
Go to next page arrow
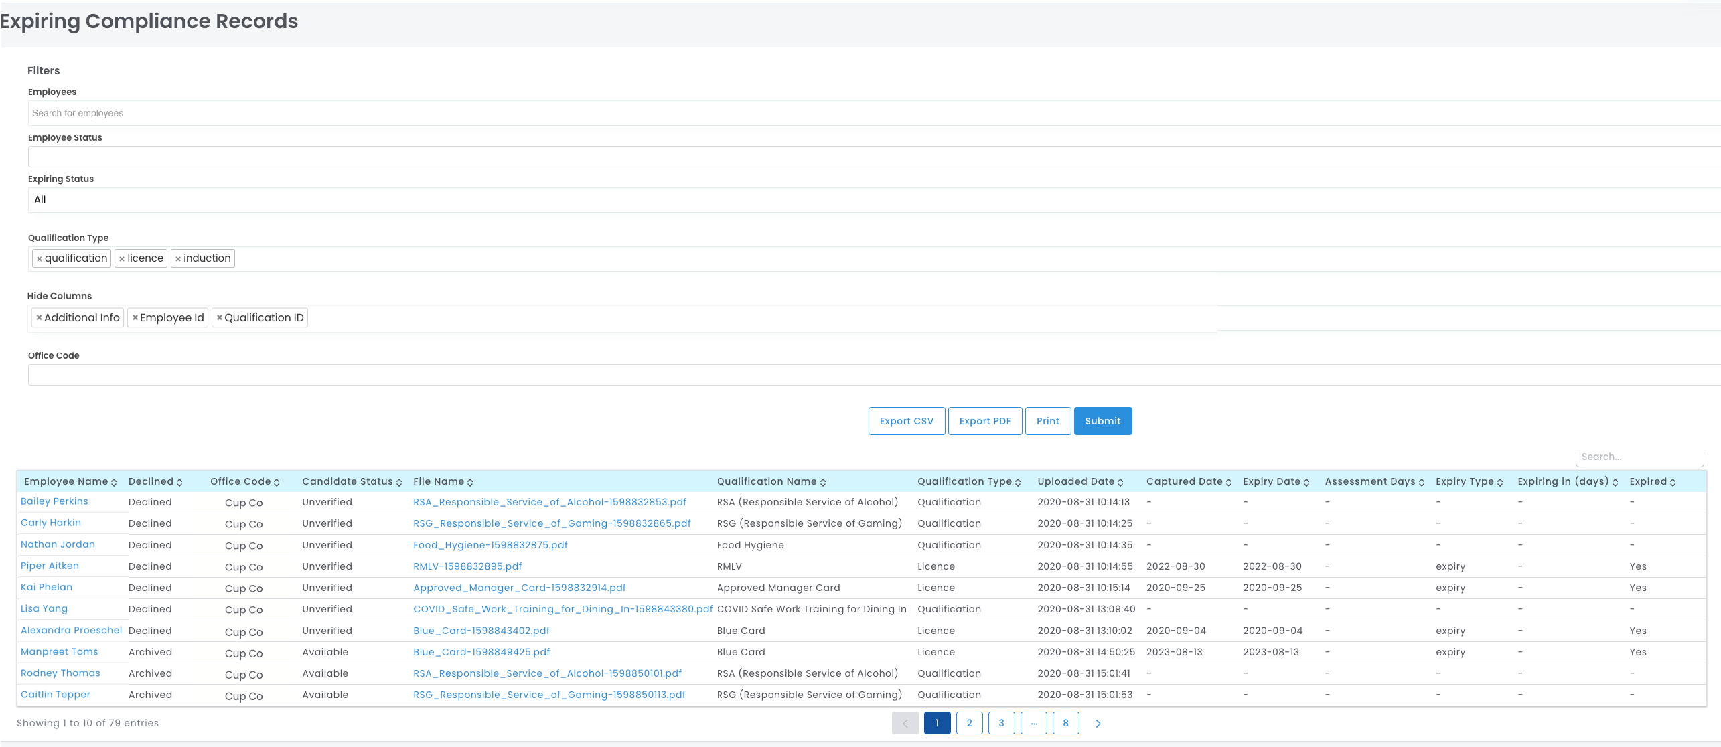1098,724
